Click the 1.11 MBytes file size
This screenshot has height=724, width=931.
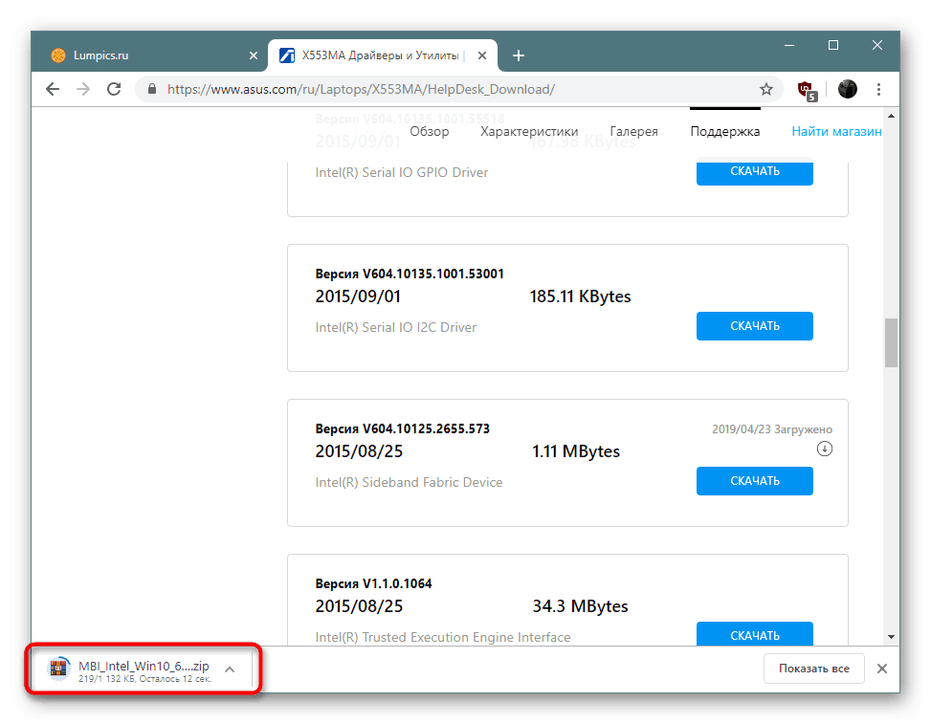pyautogui.click(x=575, y=451)
